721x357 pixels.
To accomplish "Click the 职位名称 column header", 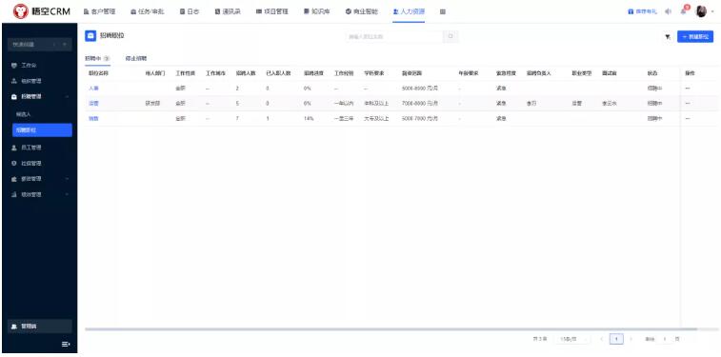I will pos(98,73).
